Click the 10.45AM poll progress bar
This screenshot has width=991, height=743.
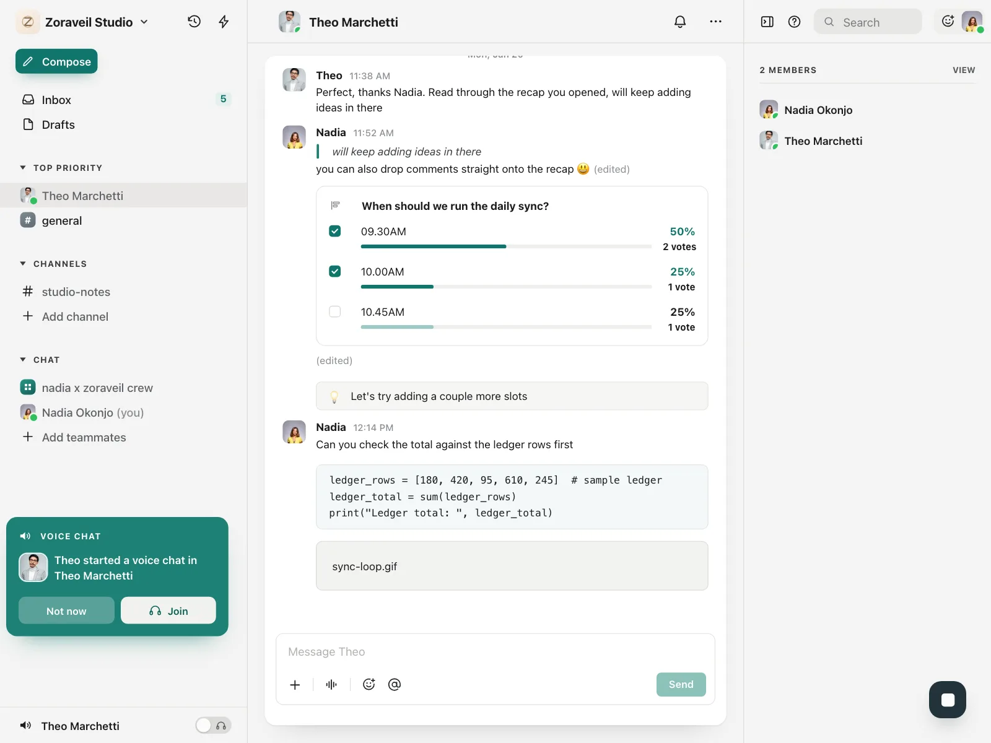[x=506, y=327]
